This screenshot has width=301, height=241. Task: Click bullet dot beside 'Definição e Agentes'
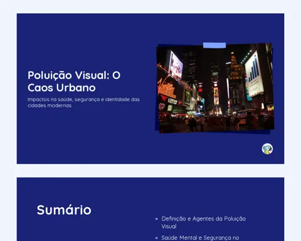click(x=157, y=219)
